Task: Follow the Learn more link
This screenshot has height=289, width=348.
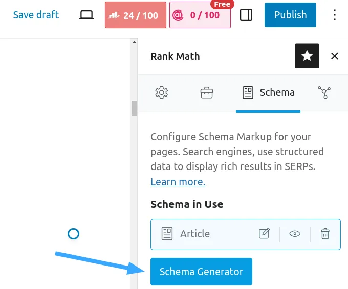Action: click(x=178, y=182)
